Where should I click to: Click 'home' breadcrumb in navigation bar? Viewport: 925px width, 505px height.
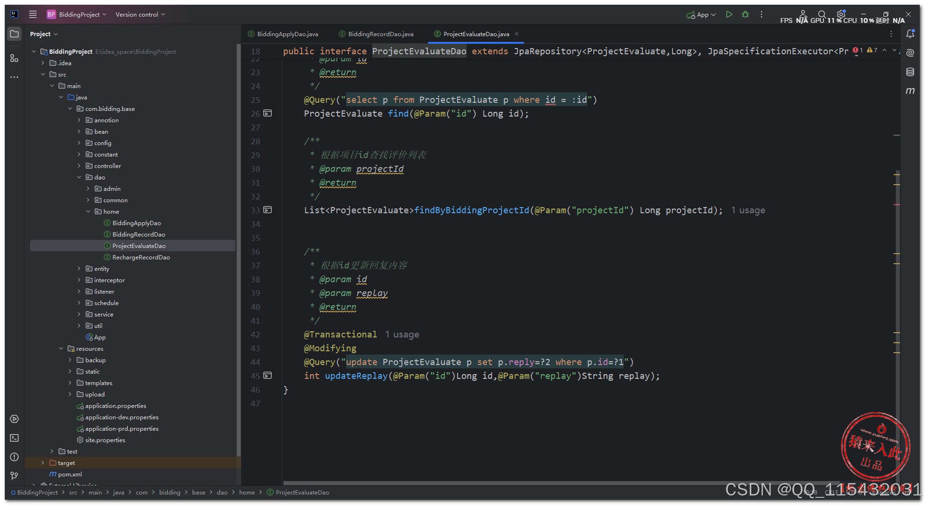click(247, 492)
